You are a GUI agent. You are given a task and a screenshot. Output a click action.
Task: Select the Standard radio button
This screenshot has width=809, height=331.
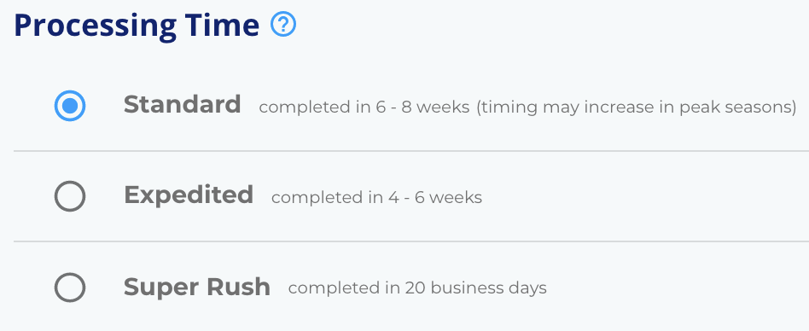tap(70, 106)
